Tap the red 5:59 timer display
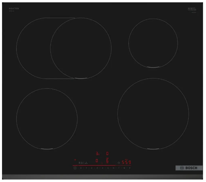206x182 pixels. coord(126,162)
